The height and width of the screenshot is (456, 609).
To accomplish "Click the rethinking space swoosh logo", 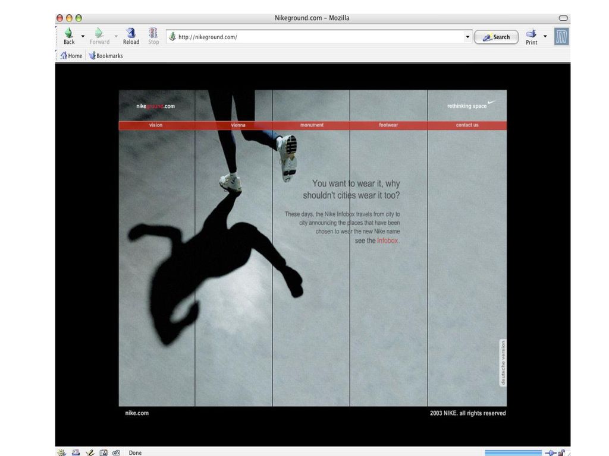I will [x=471, y=105].
